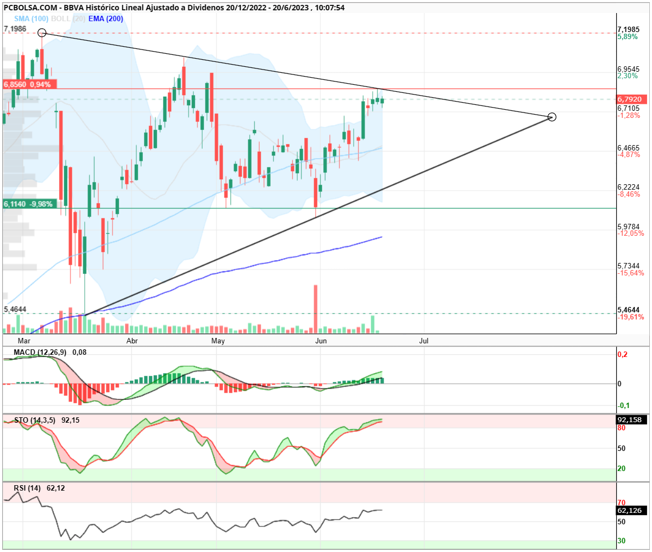The height and width of the screenshot is (552, 652).
Task: Click the Abr label on the time axis
Action: (x=132, y=341)
